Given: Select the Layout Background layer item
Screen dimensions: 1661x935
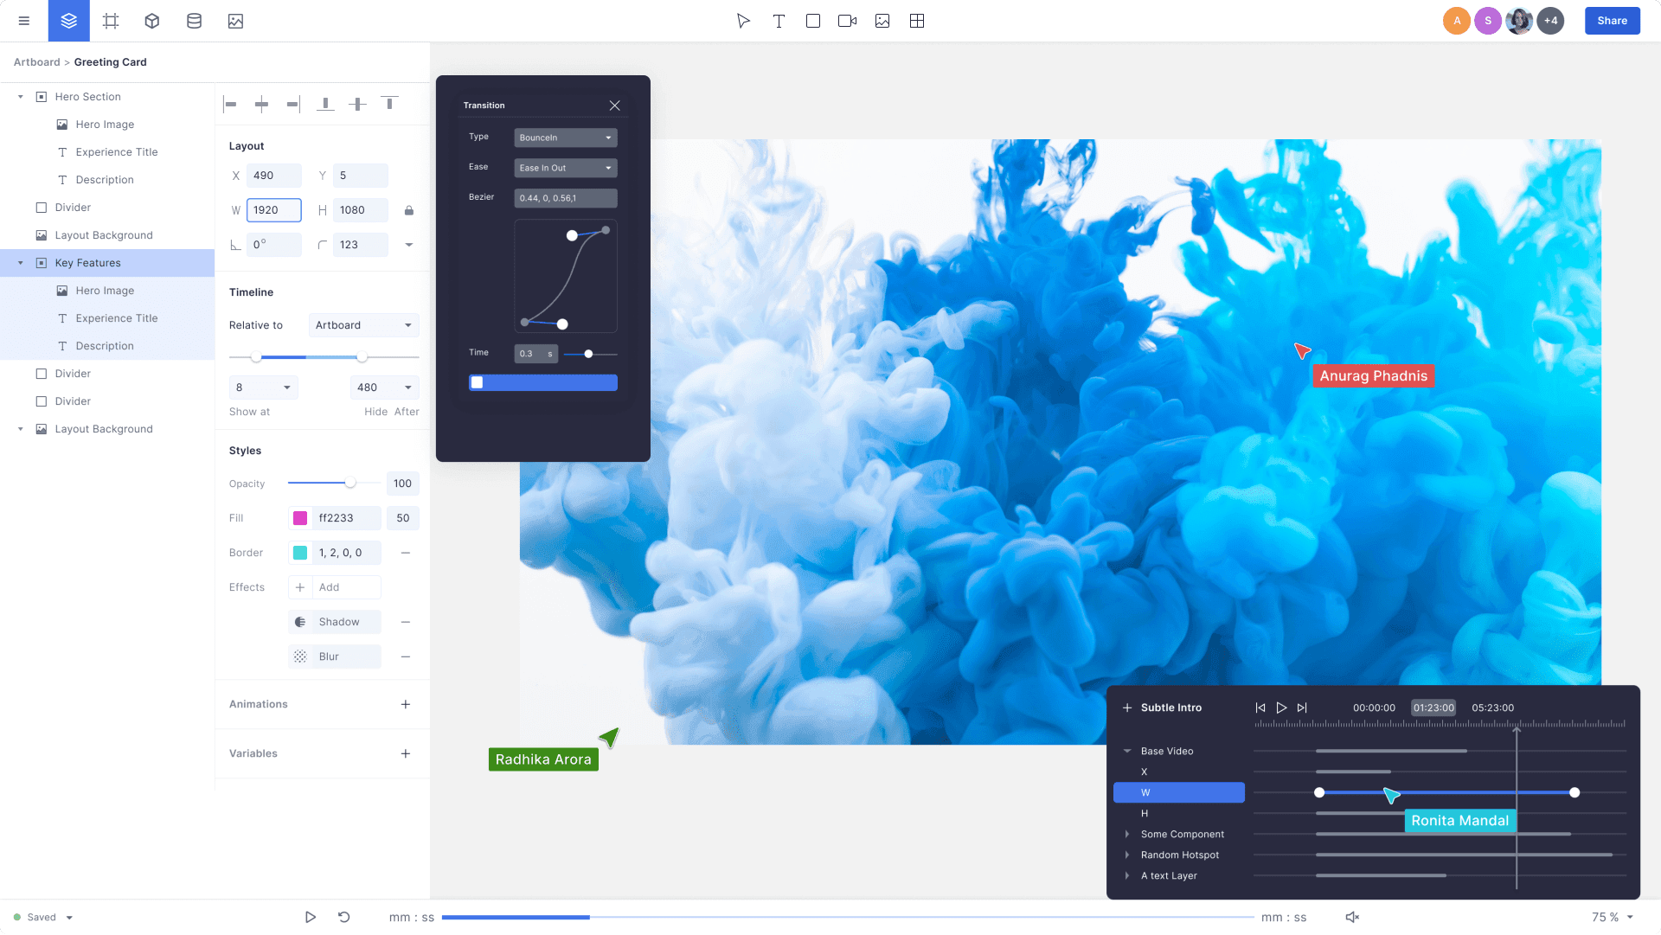Looking at the screenshot, I should click(x=104, y=235).
